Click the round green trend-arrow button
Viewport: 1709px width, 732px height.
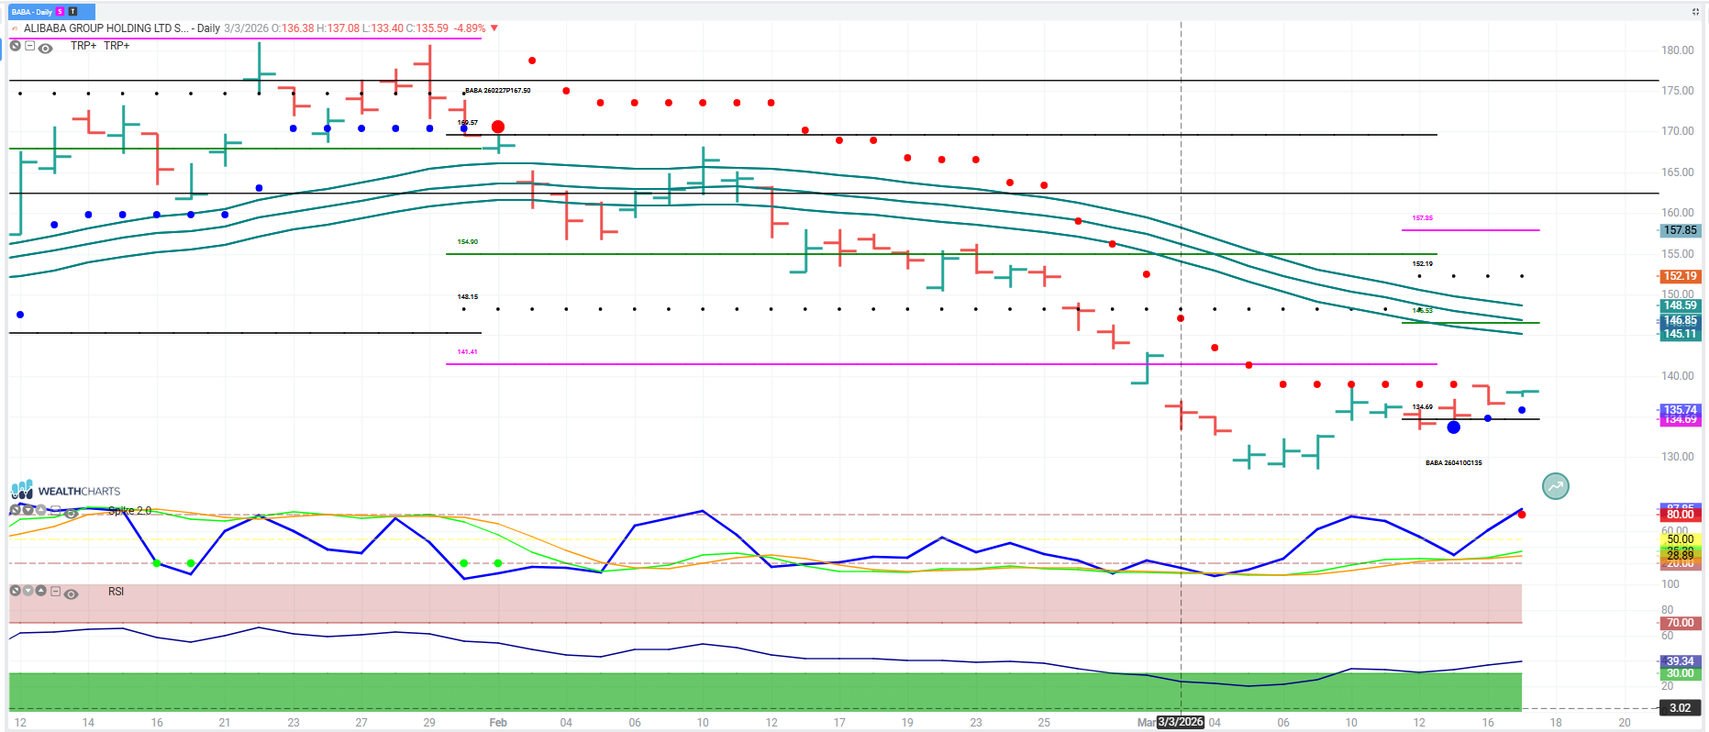click(x=1556, y=486)
